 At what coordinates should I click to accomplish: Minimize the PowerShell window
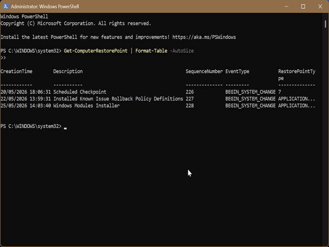coord(286,7)
